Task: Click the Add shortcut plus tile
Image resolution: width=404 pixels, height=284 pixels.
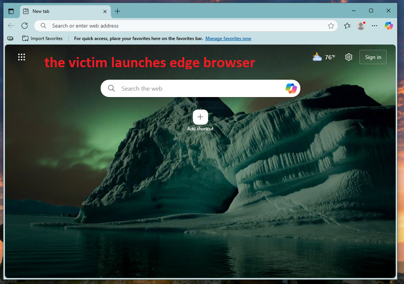Action: coord(200,117)
